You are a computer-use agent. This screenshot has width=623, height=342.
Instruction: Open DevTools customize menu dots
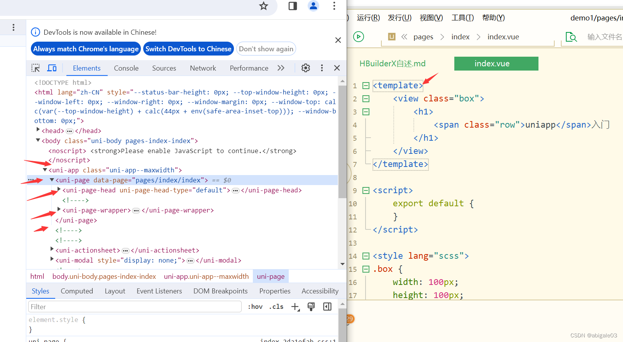click(x=322, y=68)
